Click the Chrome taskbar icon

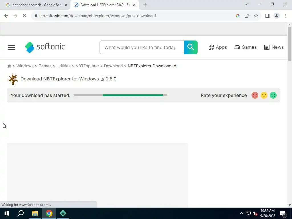pyautogui.click(x=49, y=213)
